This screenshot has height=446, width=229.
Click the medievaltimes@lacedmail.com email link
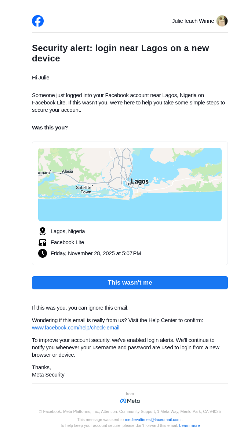coord(152,420)
